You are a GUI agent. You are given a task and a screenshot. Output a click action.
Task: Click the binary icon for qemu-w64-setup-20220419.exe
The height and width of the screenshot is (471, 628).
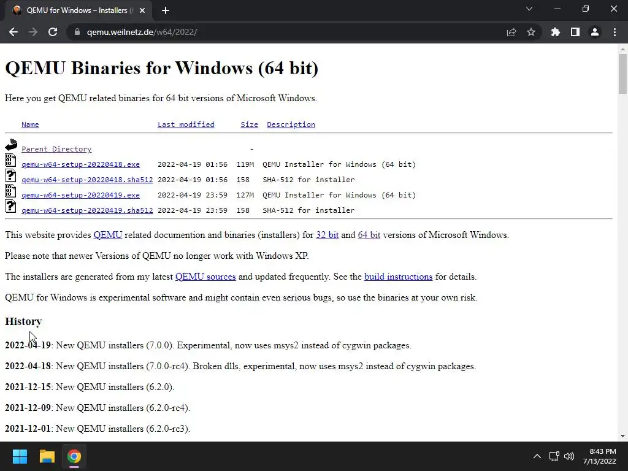coord(10,191)
